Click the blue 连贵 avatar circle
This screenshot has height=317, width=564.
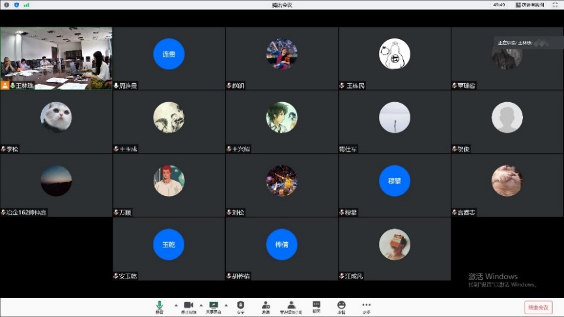click(x=169, y=54)
